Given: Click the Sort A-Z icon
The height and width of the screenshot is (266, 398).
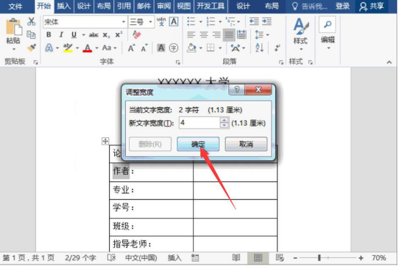Looking at the screenshot, I should [x=259, y=47].
